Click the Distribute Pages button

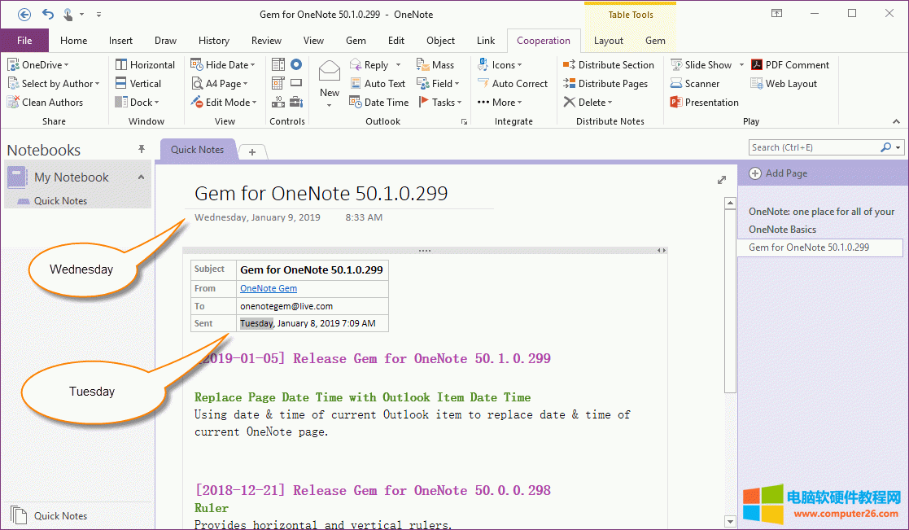pos(607,83)
